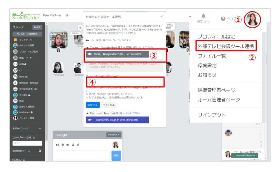This screenshot has height=172, width=280.
Task: Click the 投稿 post button
Action: coord(116,156)
